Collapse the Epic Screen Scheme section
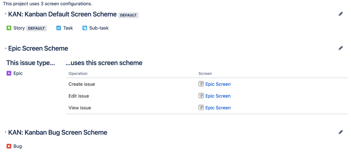 (x=6, y=48)
